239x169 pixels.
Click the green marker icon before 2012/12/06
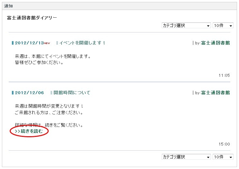(13, 93)
